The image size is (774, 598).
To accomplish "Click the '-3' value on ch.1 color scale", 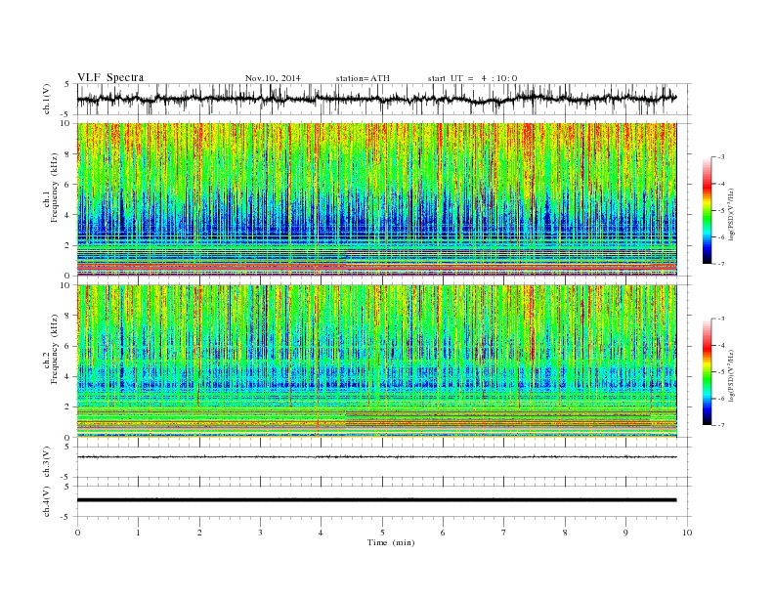I will tap(721, 157).
